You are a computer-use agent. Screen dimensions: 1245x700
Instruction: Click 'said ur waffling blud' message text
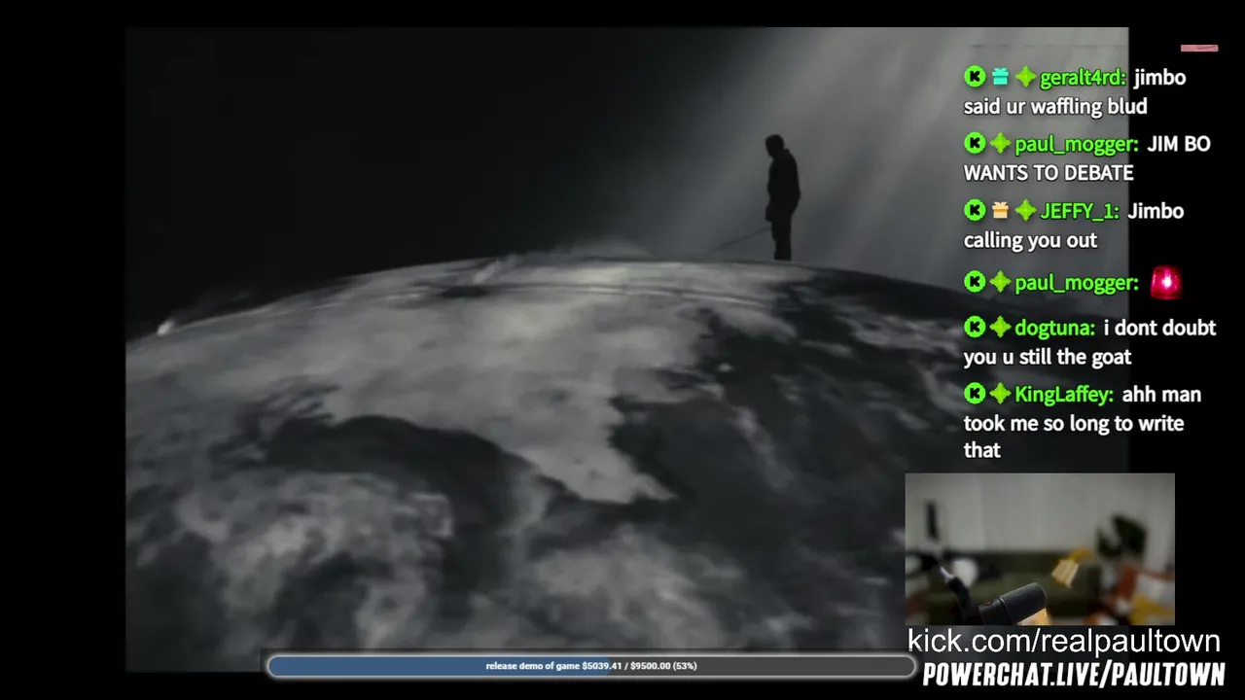click(1055, 107)
